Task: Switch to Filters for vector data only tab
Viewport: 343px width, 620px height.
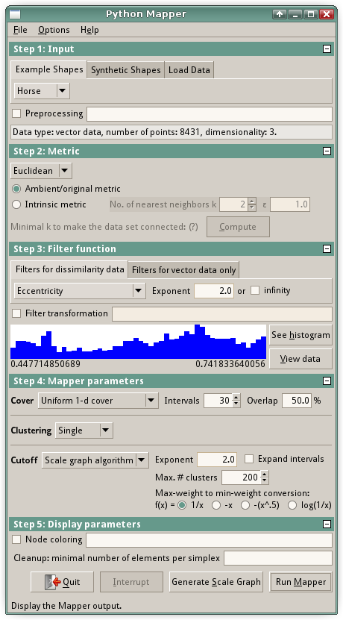Action: click(x=183, y=270)
